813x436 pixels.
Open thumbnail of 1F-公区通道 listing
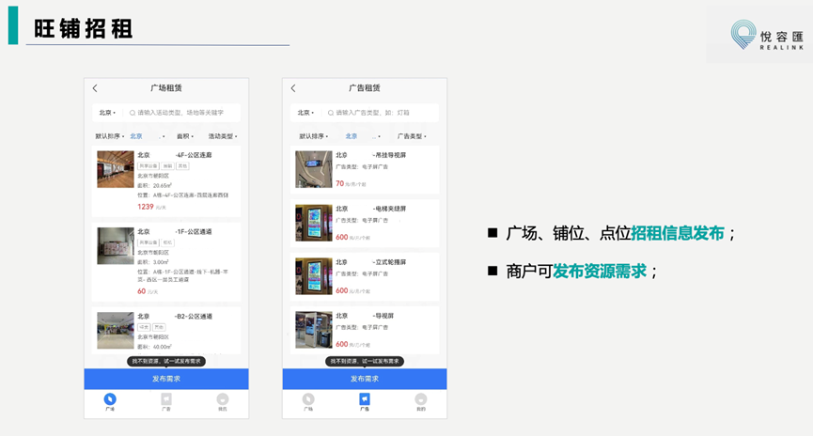(115, 246)
